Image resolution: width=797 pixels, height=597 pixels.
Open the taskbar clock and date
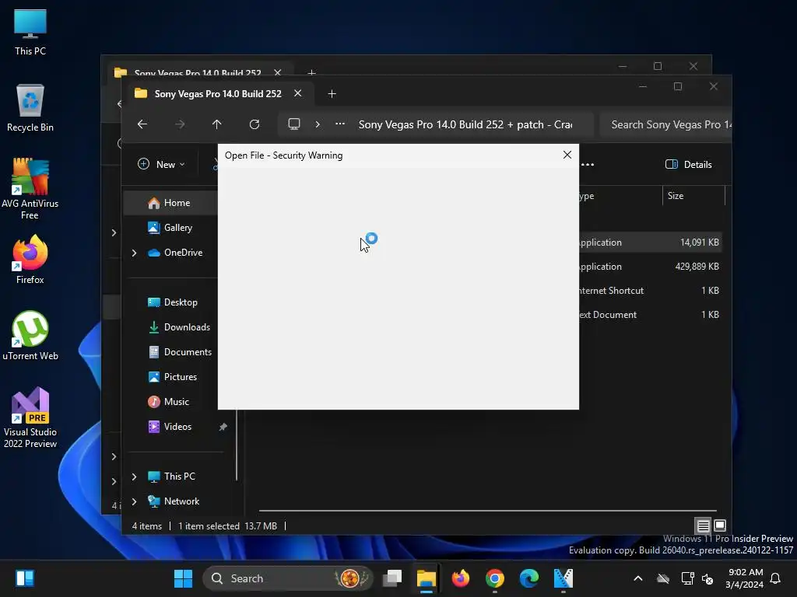tap(744, 578)
